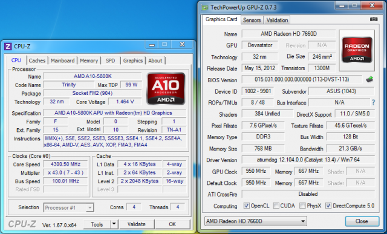387x234 pixels.
Task: Click the ATI CrossFire Disabled field
Action: 308,194
